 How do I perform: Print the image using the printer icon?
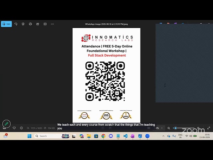click(30, 24)
